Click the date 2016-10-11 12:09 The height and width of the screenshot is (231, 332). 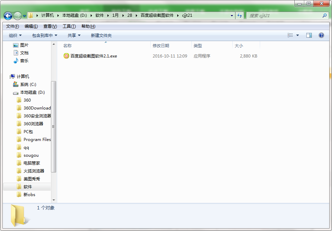click(170, 56)
